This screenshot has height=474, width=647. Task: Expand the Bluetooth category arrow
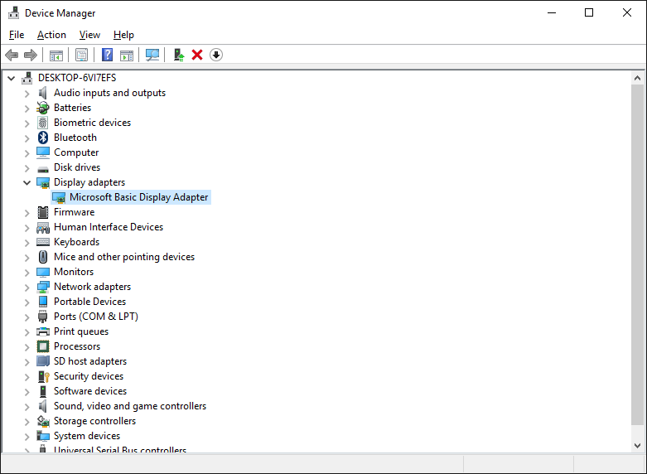pyautogui.click(x=27, y=138)
